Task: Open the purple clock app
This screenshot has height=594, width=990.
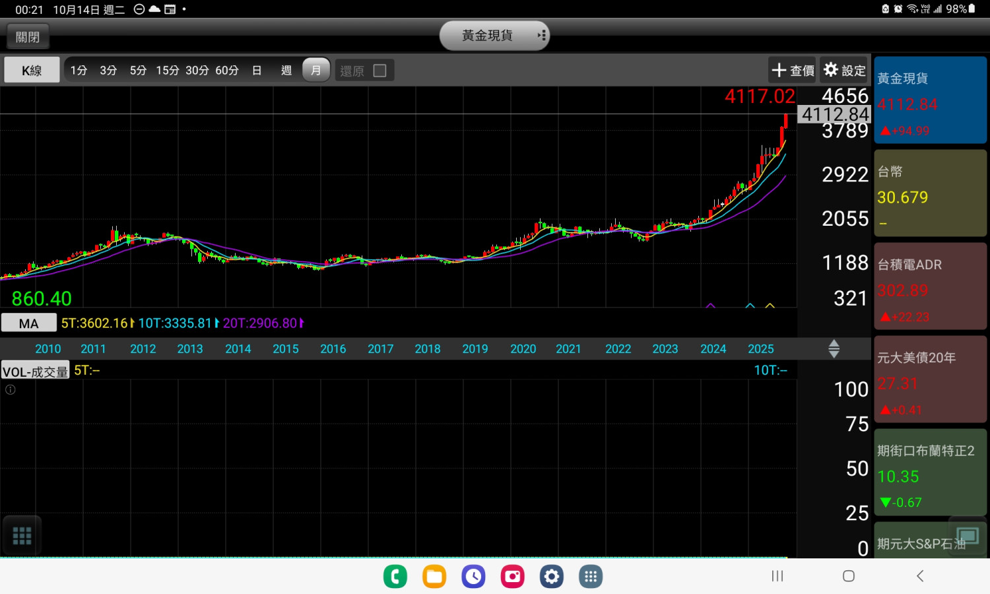Action: pyautogui.click(x=473, y=576)
